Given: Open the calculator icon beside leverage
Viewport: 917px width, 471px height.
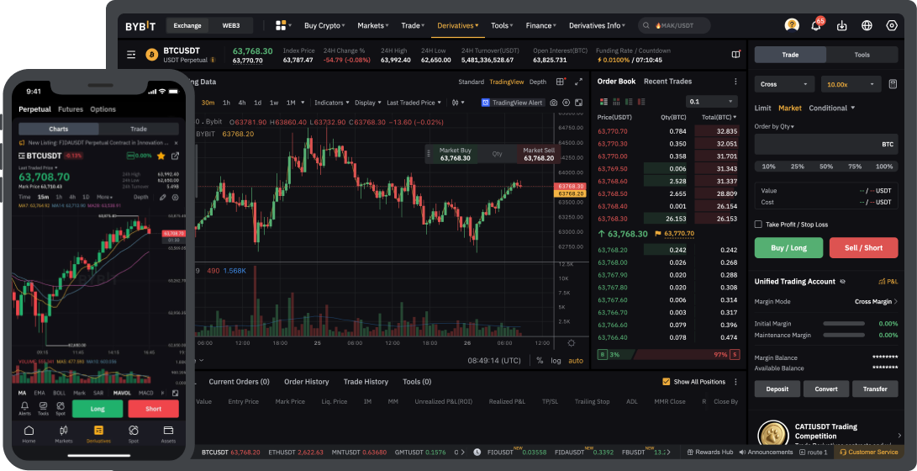Looking at the screenshot, I should [893, 84].
